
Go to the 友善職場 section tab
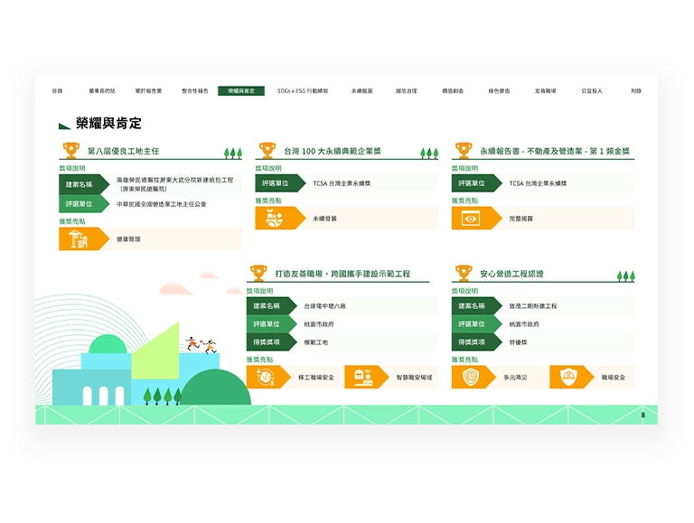(x=545, y=90)
